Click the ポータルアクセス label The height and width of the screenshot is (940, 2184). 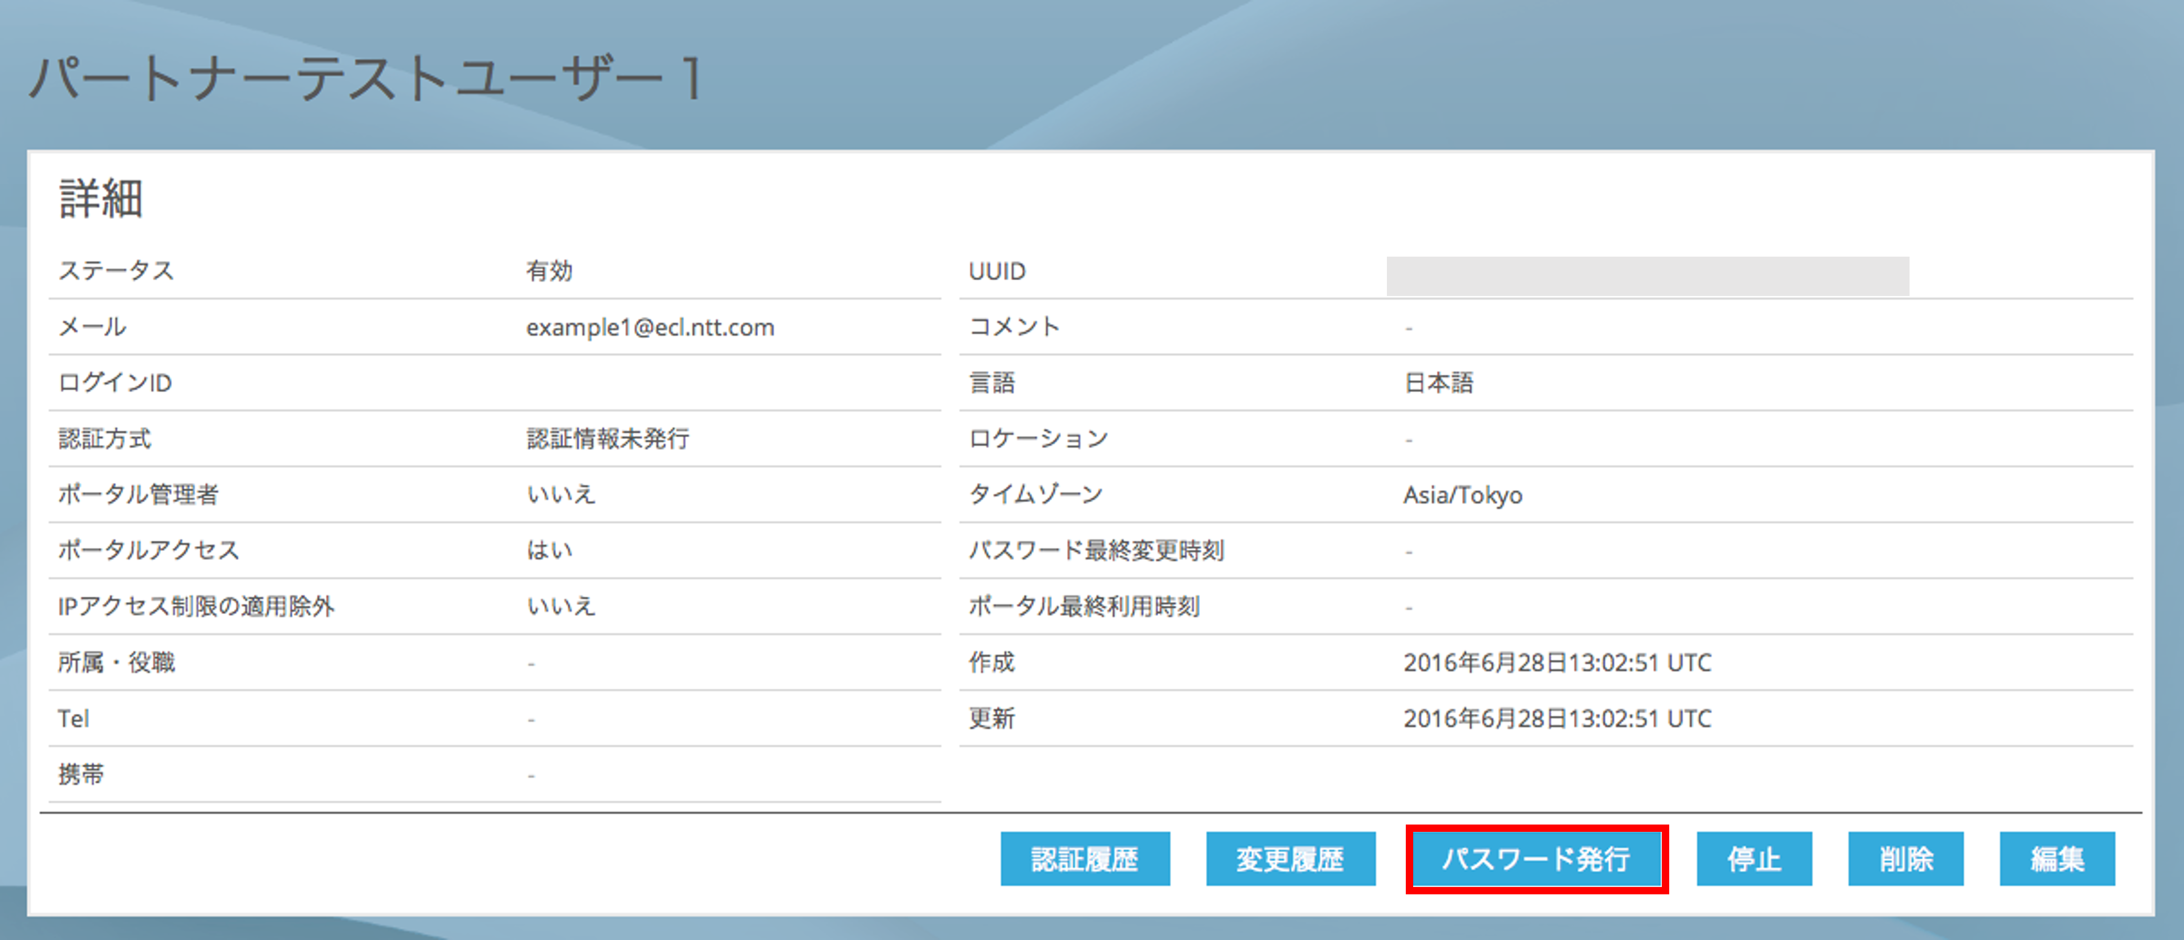(x=149, y=550)
